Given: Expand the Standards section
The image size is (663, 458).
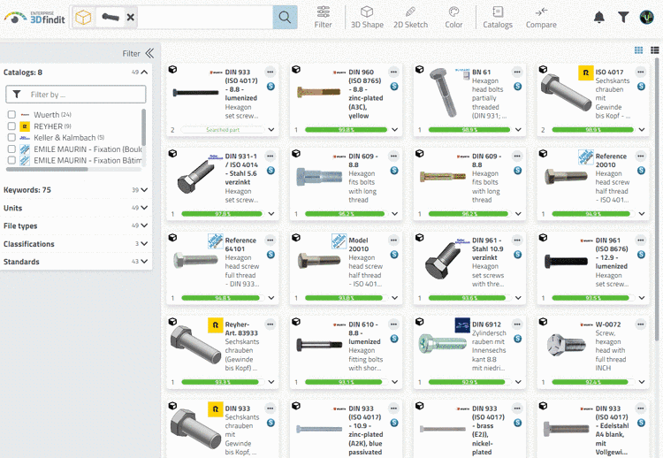Looking at the screenshot, I should (144, 262).
